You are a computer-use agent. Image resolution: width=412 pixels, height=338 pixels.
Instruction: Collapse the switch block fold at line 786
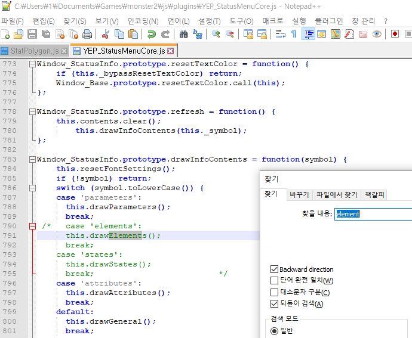(x=32, y=188)
